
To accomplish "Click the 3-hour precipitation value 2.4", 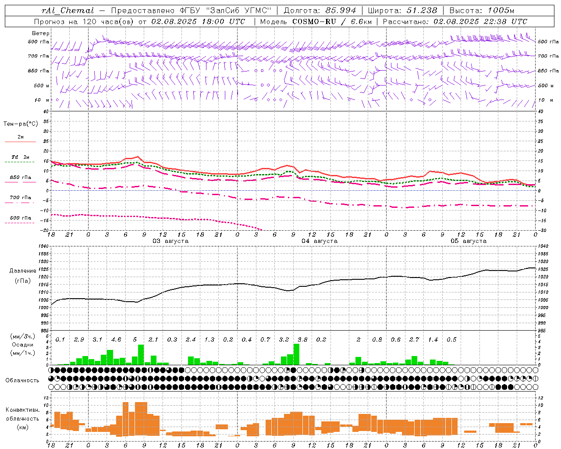I will coord(191,340).
